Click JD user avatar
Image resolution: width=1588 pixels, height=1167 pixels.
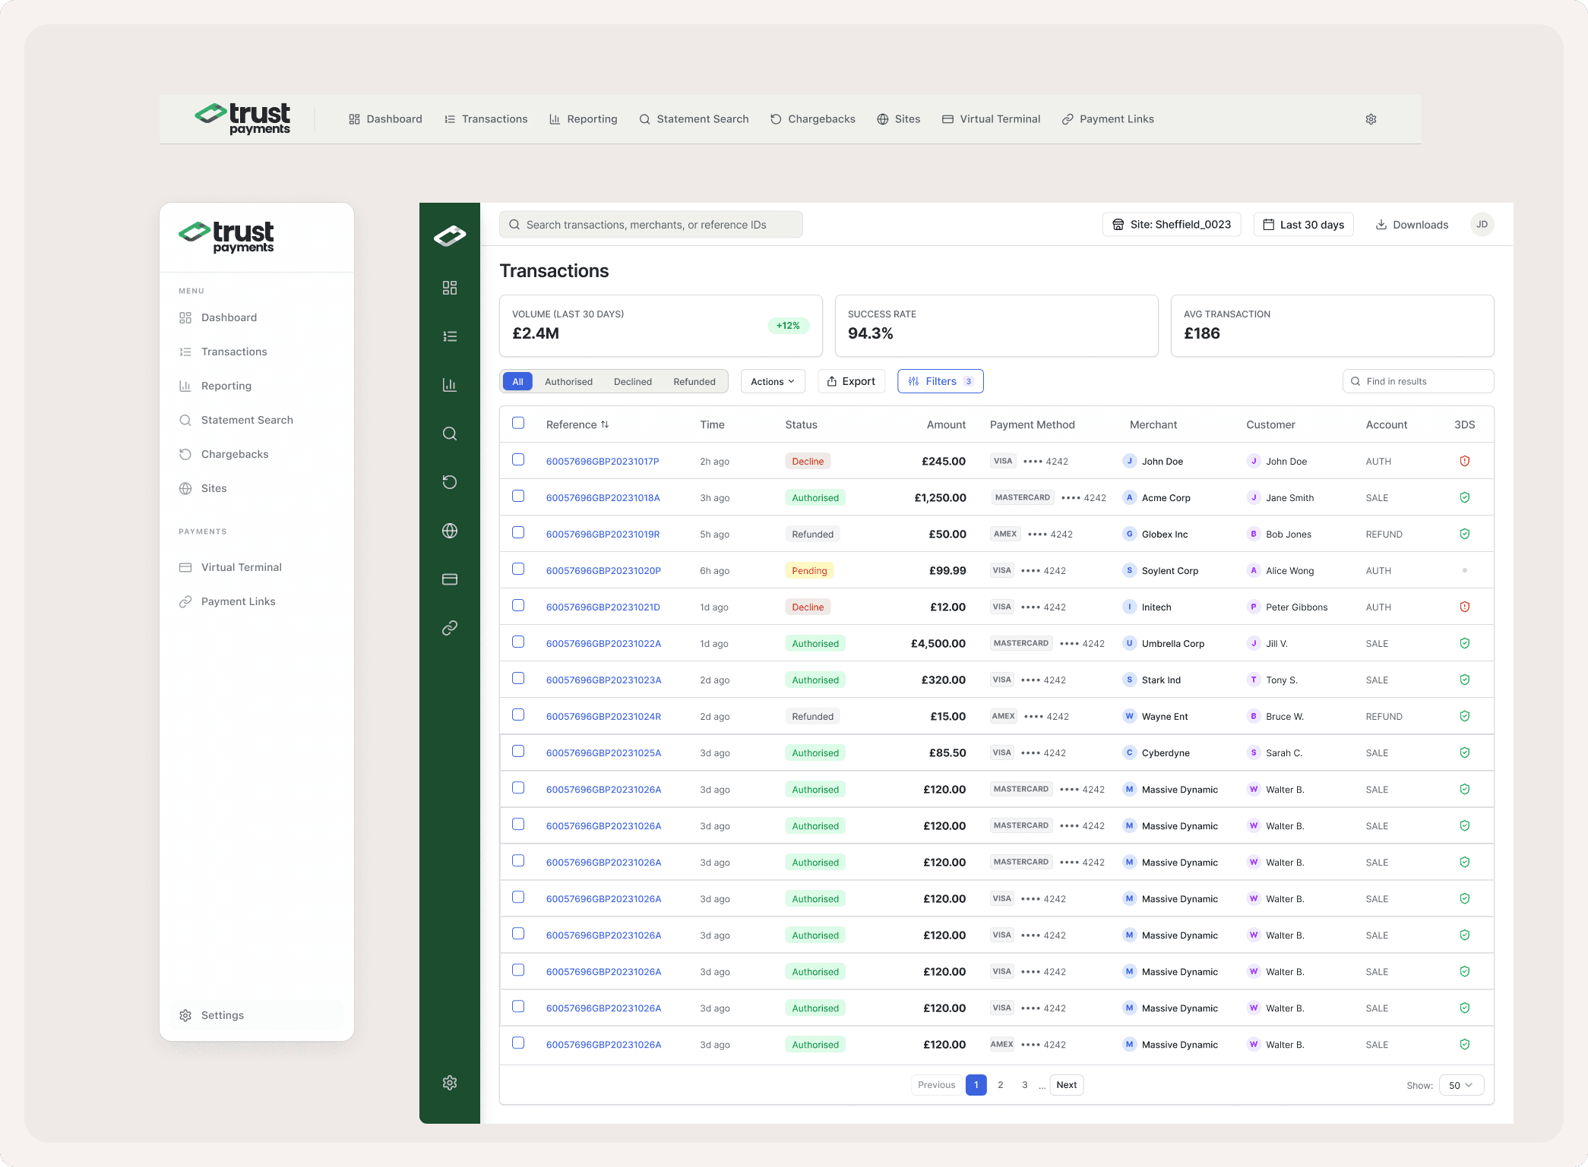1482,225
